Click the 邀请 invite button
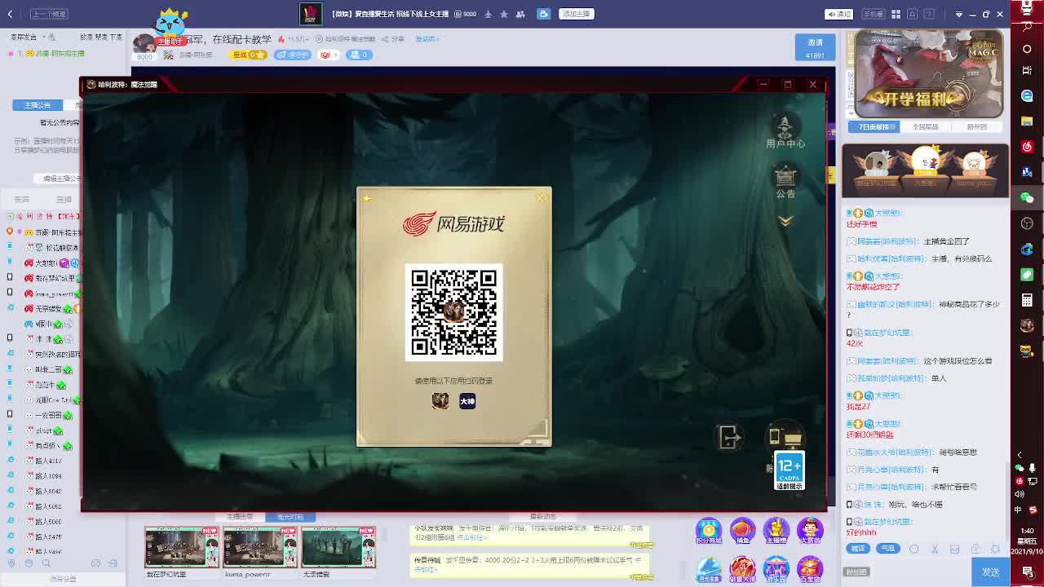Screen dimensions: 1044x587 tap(815, 47)
